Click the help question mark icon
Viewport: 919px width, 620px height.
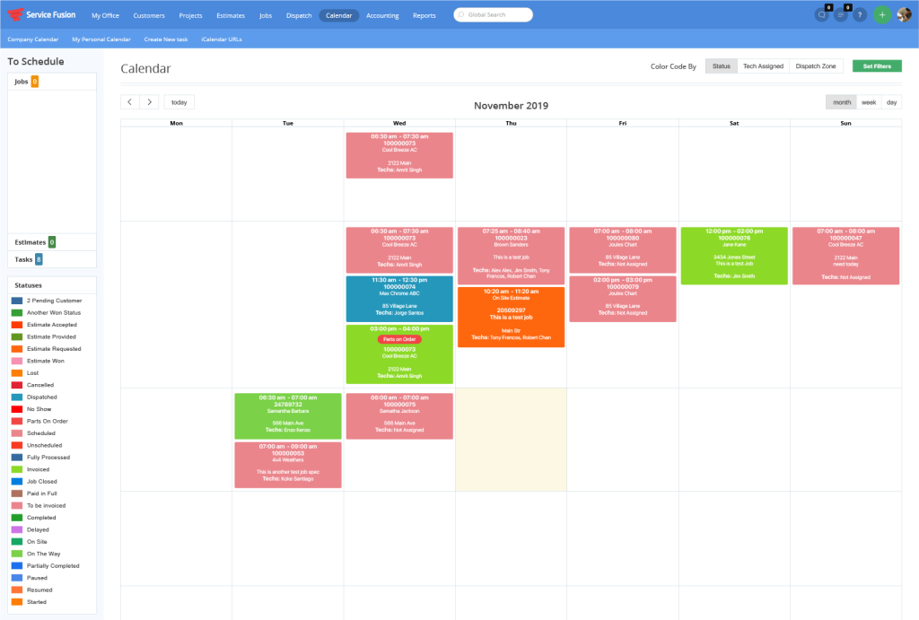click(860, 15)
